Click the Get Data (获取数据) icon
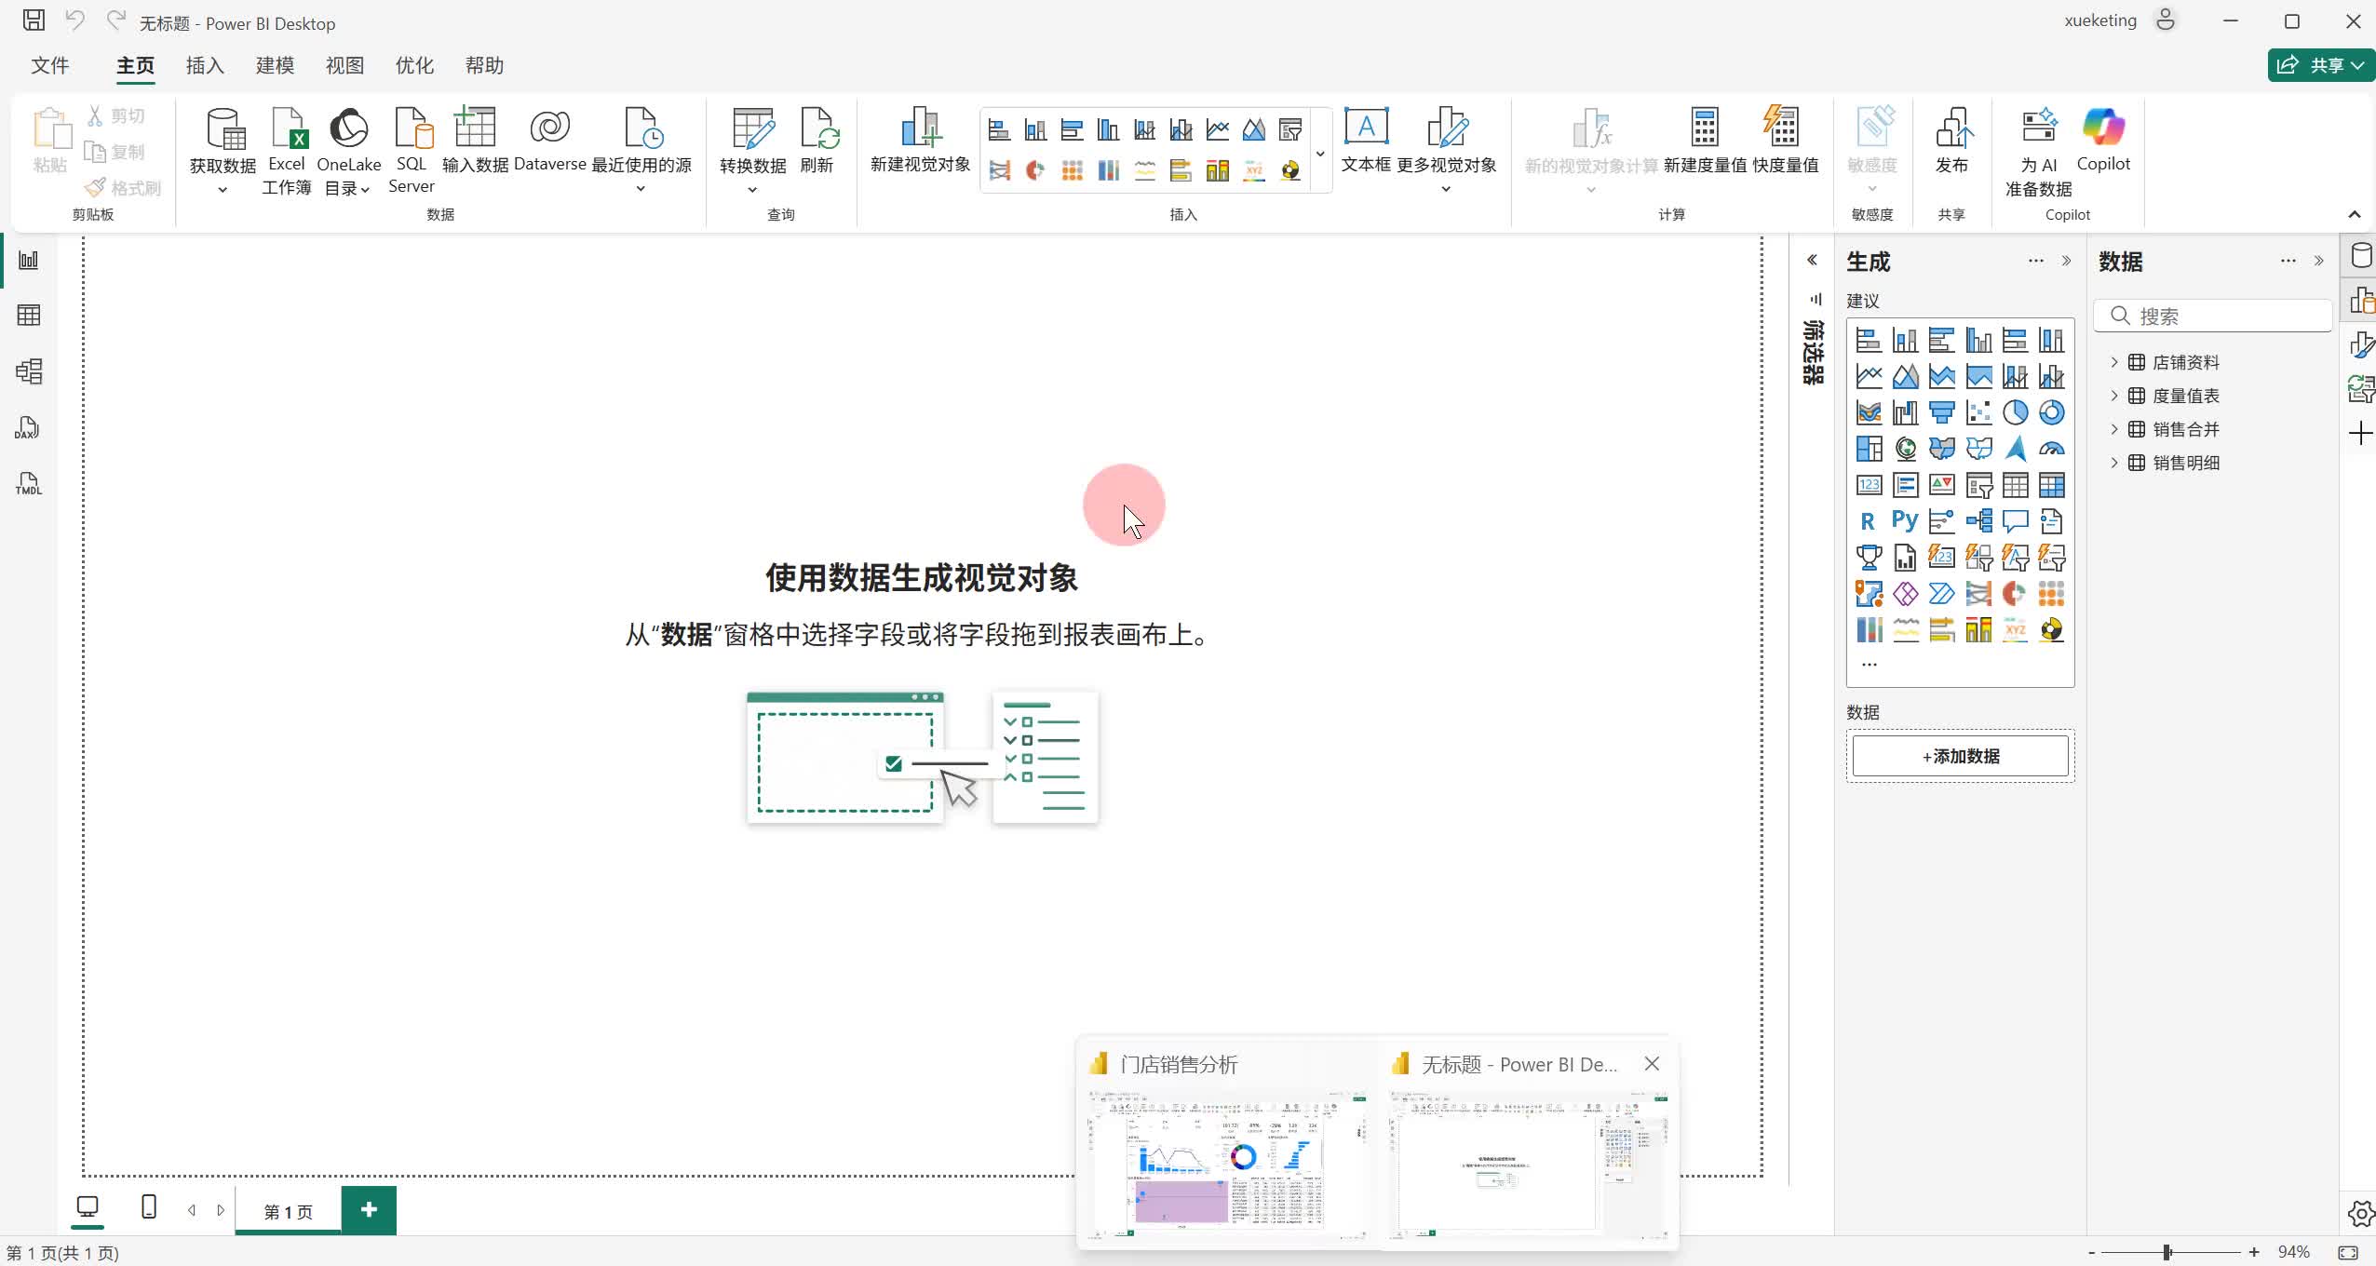 223,130
